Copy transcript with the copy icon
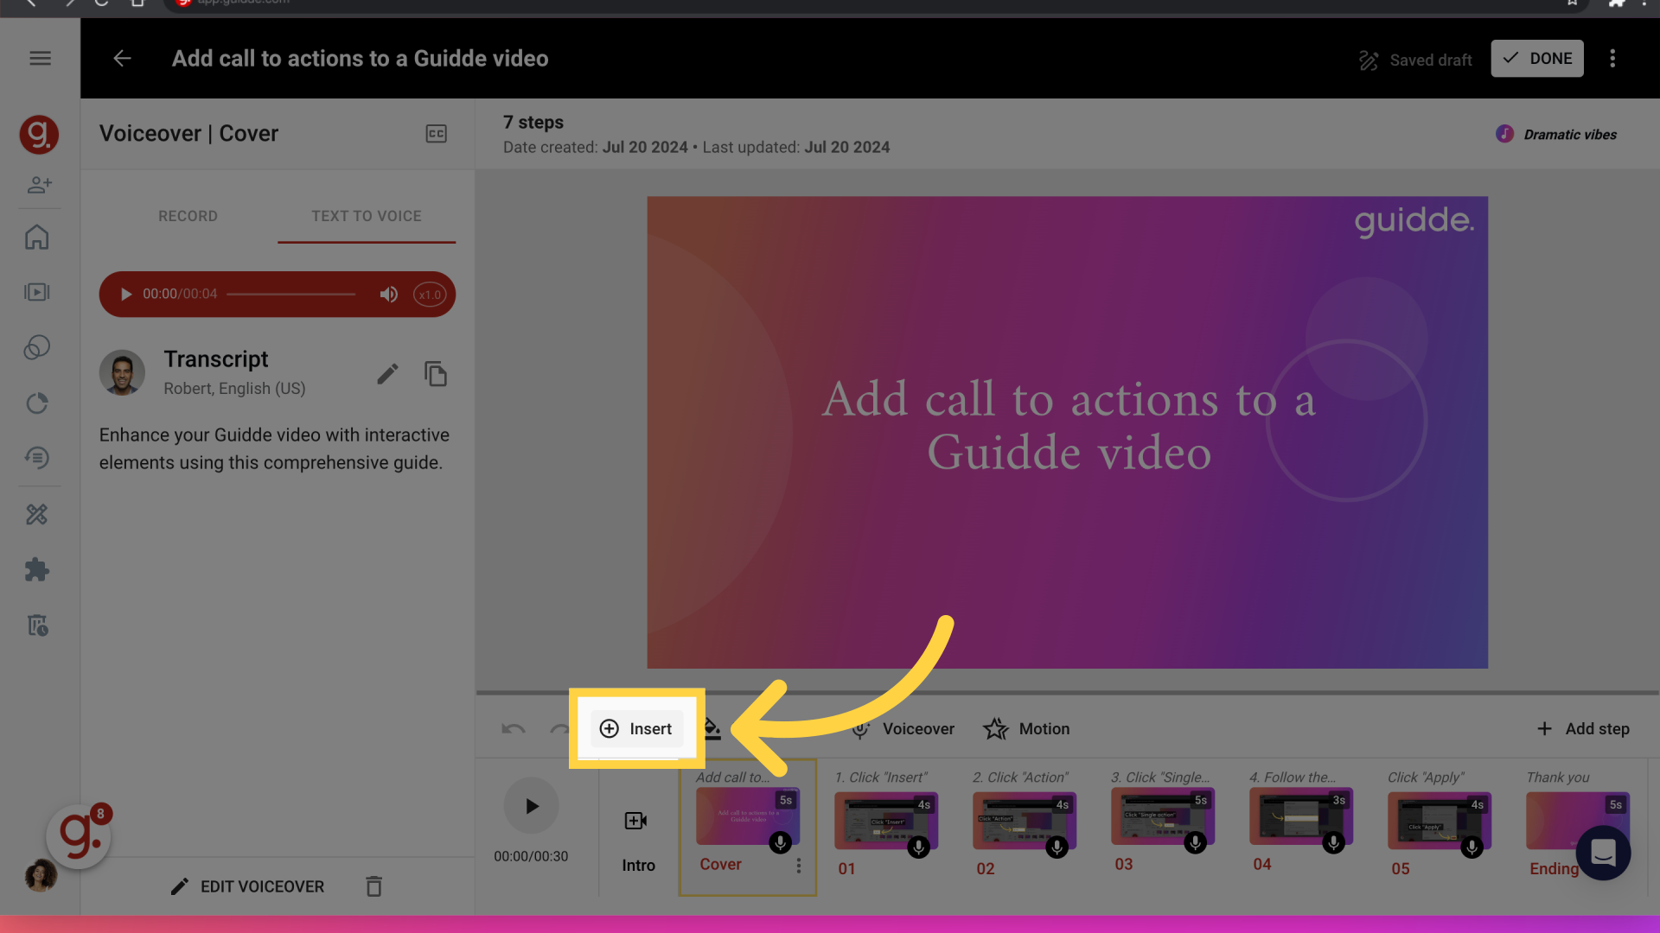Viewport: 1660px width, 933px height. pos(436,374)
